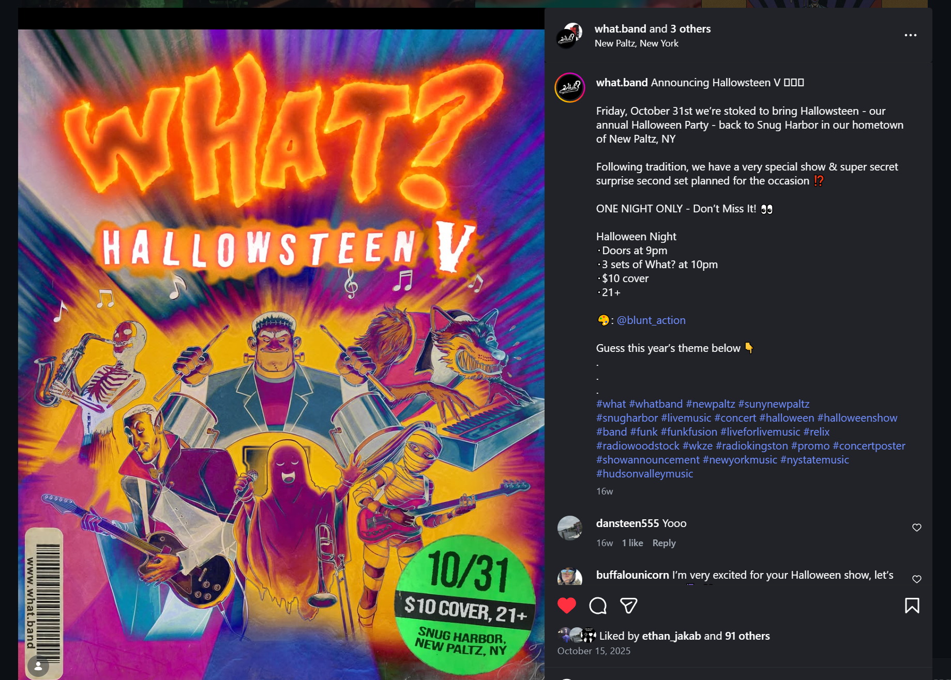Open the New Paltz, New York location
951x680 pixels.
tap(637, 43)
